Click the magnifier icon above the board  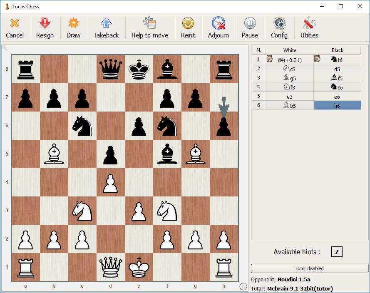coord(5,48)
